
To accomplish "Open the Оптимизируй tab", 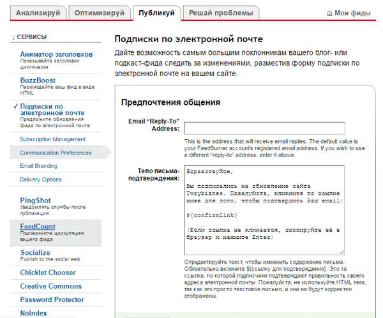I will pos(99,13).
